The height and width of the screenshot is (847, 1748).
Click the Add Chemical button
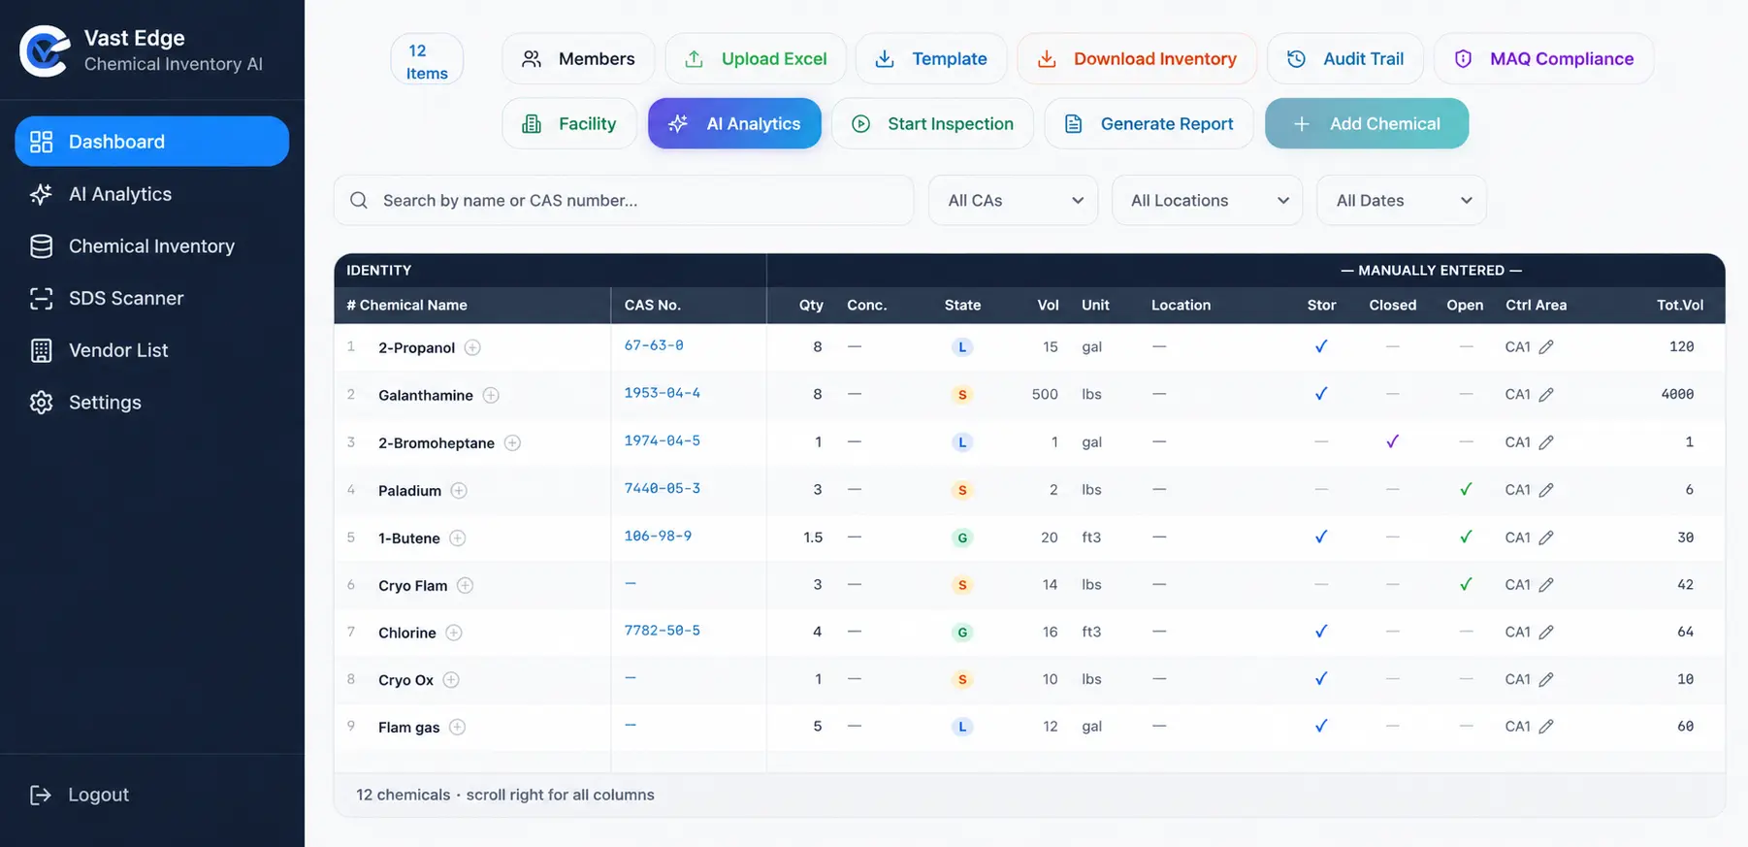tap(1367, 123)
